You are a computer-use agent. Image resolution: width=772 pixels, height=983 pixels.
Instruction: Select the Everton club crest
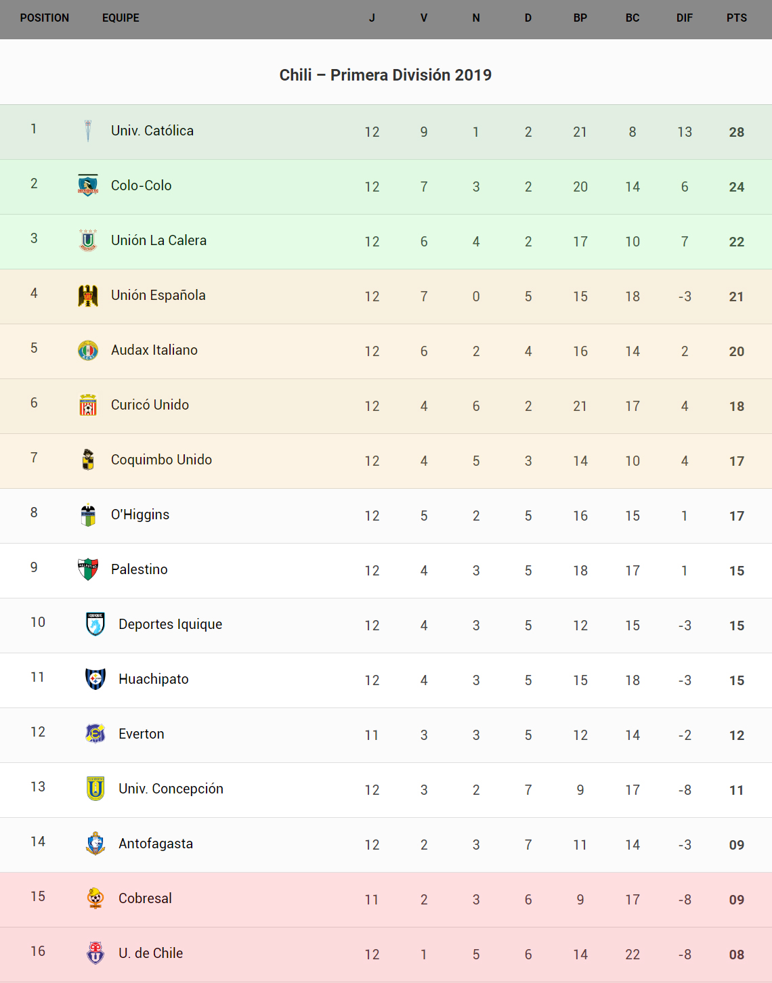95,734
